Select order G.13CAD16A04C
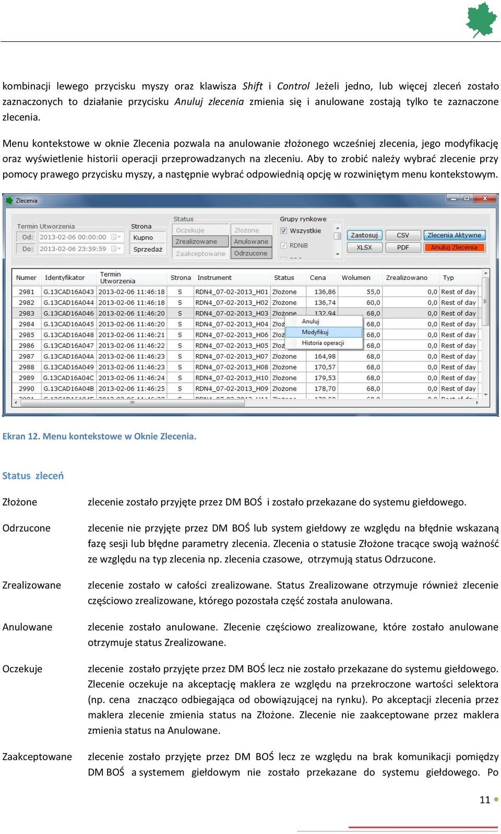Screen dimensions: 501x834 point(68,378)
